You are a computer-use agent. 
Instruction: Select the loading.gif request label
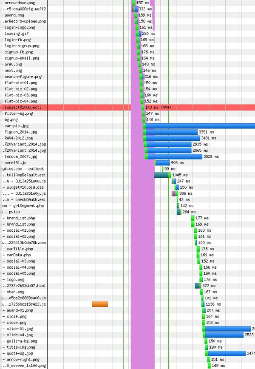(17, 34)
